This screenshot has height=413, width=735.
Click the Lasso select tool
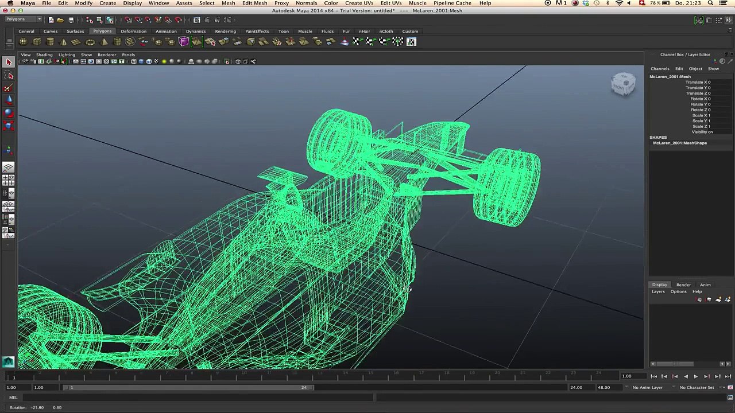[9, 75]
